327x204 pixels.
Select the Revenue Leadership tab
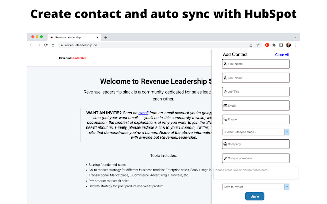tap(74, 37)
